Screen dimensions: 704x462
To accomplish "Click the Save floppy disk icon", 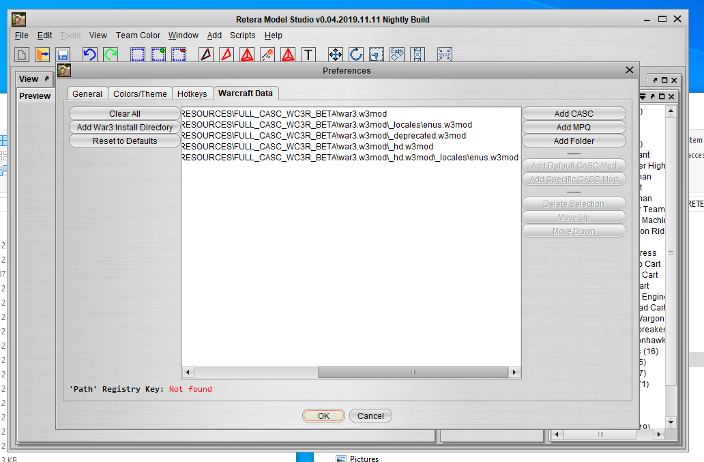I will point(63,55).
